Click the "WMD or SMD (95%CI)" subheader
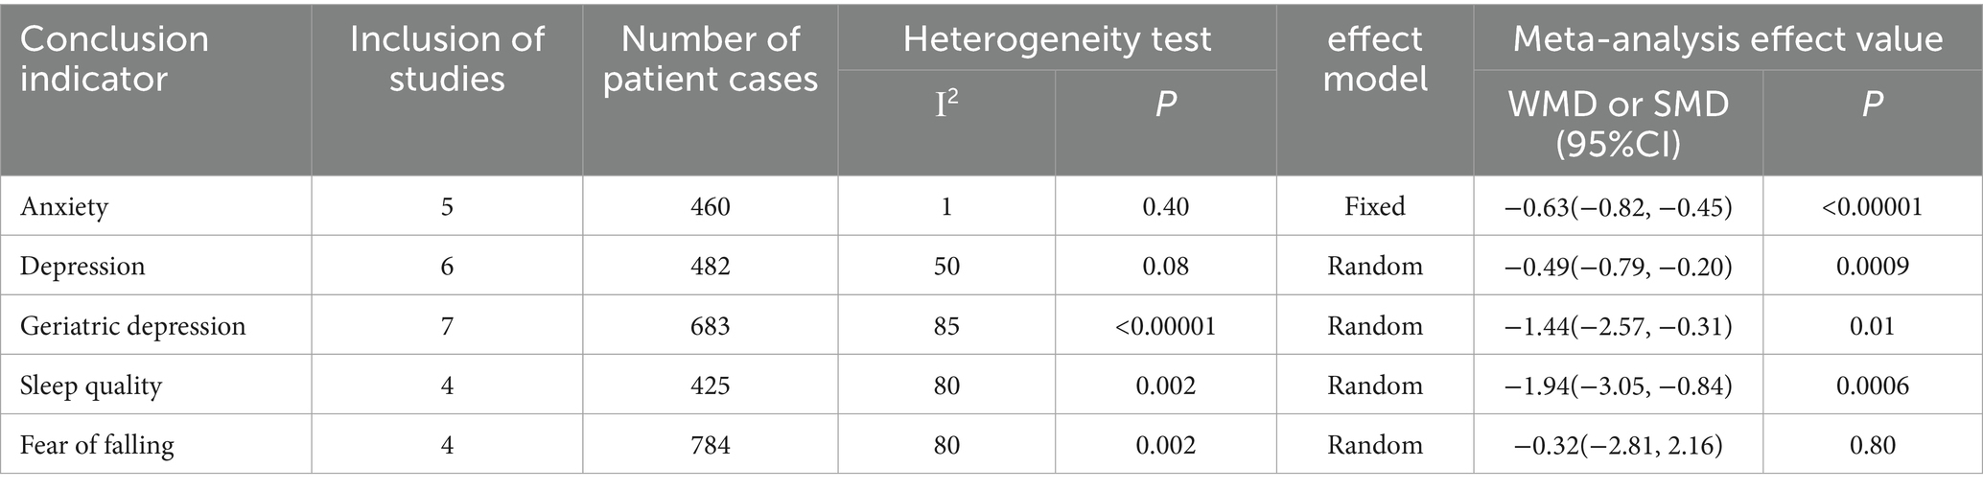 [x=1618, y=123]
